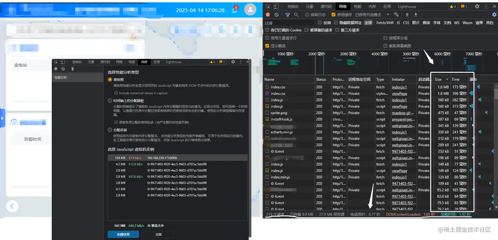Toggle the 显示概览 checkbox
The image size is (498, 240).
coord(267,46)
